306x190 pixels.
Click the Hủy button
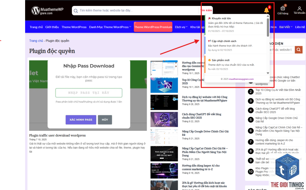pos(105,120)
